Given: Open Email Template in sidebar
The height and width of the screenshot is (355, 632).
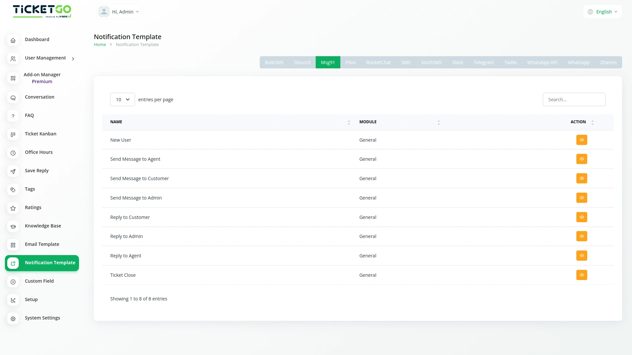Looking at the screenshot, I should click(x=42, y=244).
